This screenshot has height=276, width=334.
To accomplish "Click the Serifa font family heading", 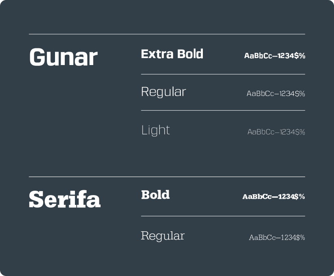I will click(65, 200).
